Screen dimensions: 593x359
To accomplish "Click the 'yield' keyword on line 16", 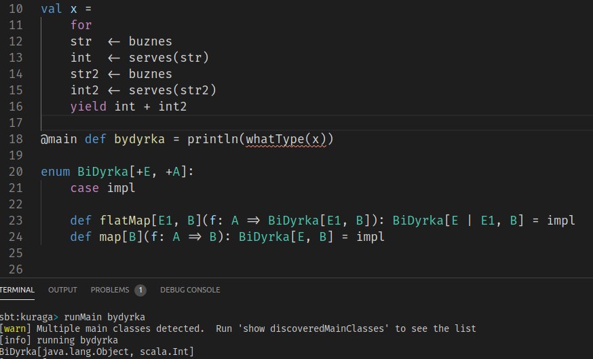I will click(x=88, y=107).
